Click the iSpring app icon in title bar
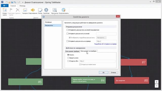Image resolution: width=162 pixels, height=91 pixels. (2, 2)
